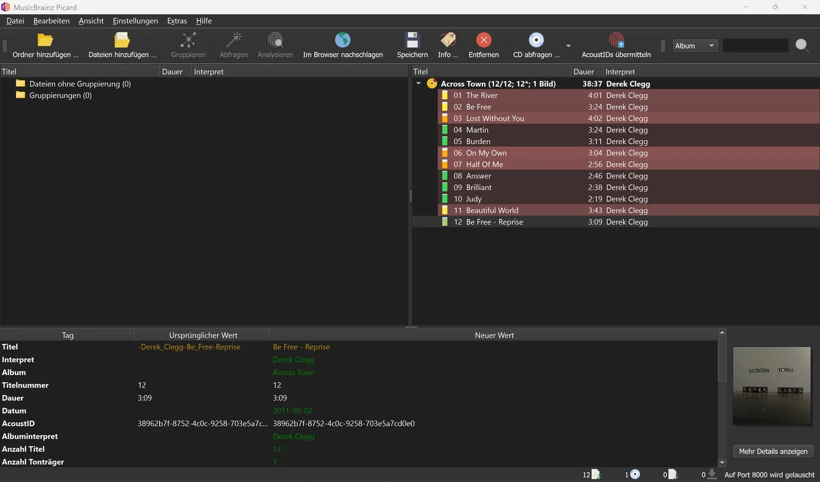Select track 12 Be Free - Reprise

tap(628, 222)
